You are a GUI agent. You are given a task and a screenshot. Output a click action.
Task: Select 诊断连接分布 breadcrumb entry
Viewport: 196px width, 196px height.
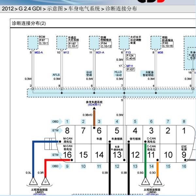(x=121, y=8)
